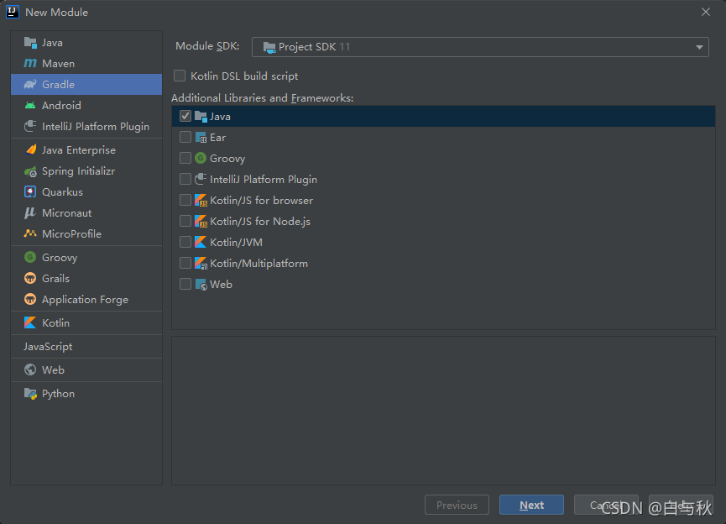The width and height of the screenshot is (726, 524).
Task: Select Python module type label
Action: (59, 394)
